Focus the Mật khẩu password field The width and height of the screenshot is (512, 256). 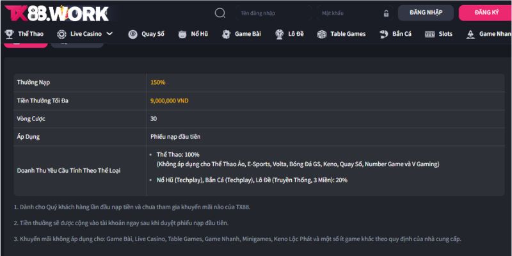346,13
